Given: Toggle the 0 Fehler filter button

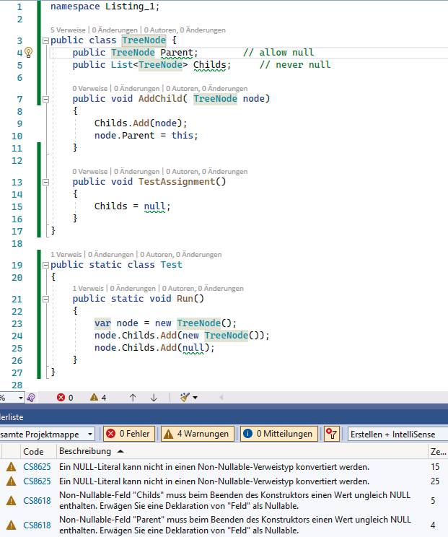Looking at the screenshot, I should [x=129, y=434].
